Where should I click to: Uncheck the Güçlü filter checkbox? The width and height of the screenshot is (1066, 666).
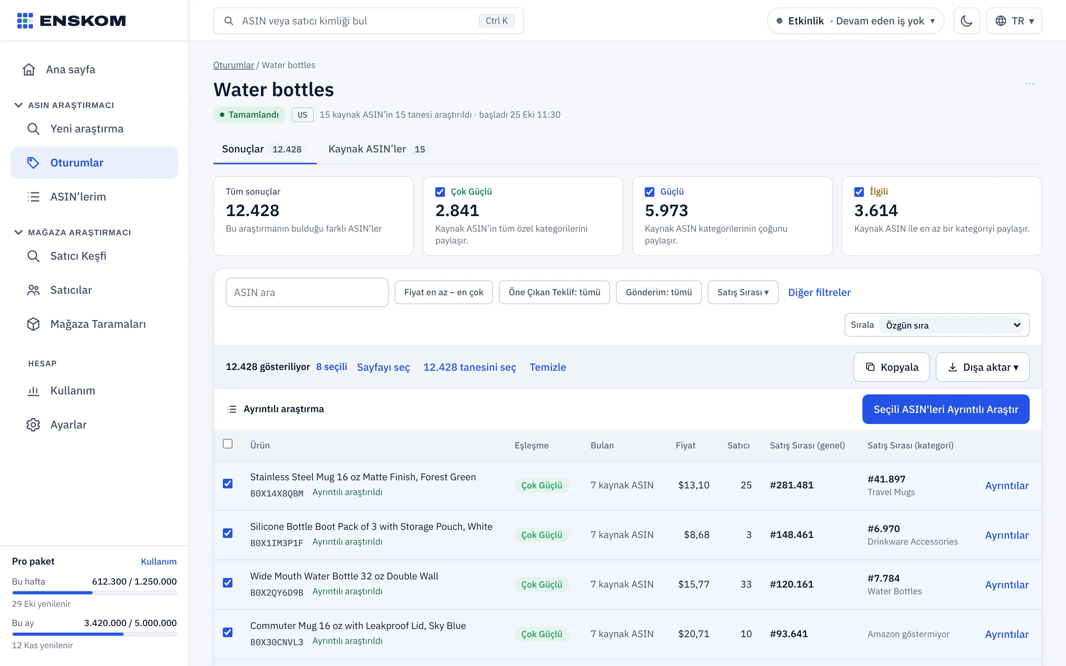pyautogui.click(x=649, y=192)
